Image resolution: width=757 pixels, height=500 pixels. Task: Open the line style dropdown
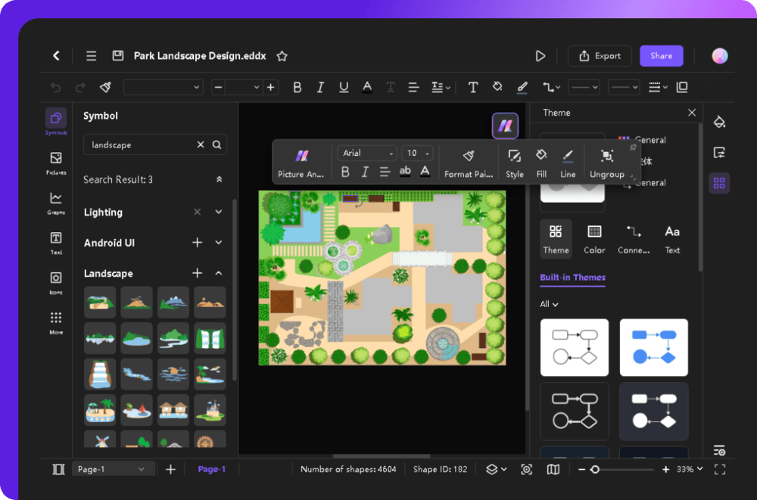(x=584, y=87)
